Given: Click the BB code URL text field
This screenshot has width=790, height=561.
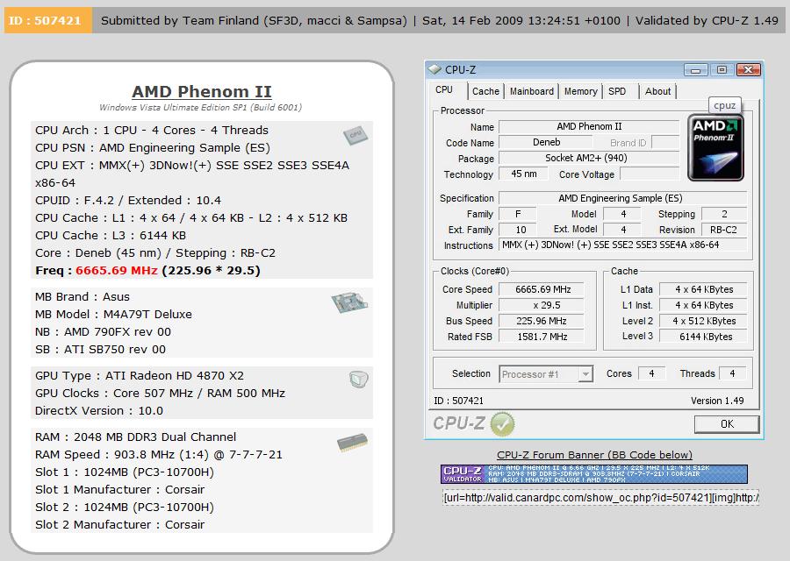Looking at the screenshot, I should click(x=600, y=498).
